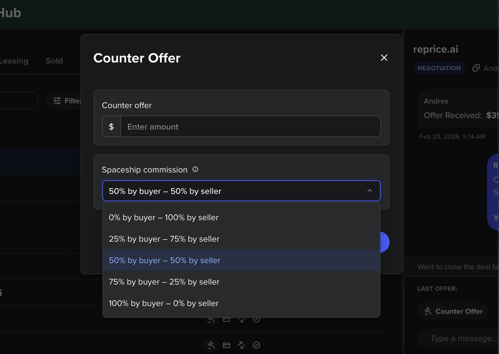Click the Enter amount input field
Screen dimensions: 499x354
pos(250,127)
